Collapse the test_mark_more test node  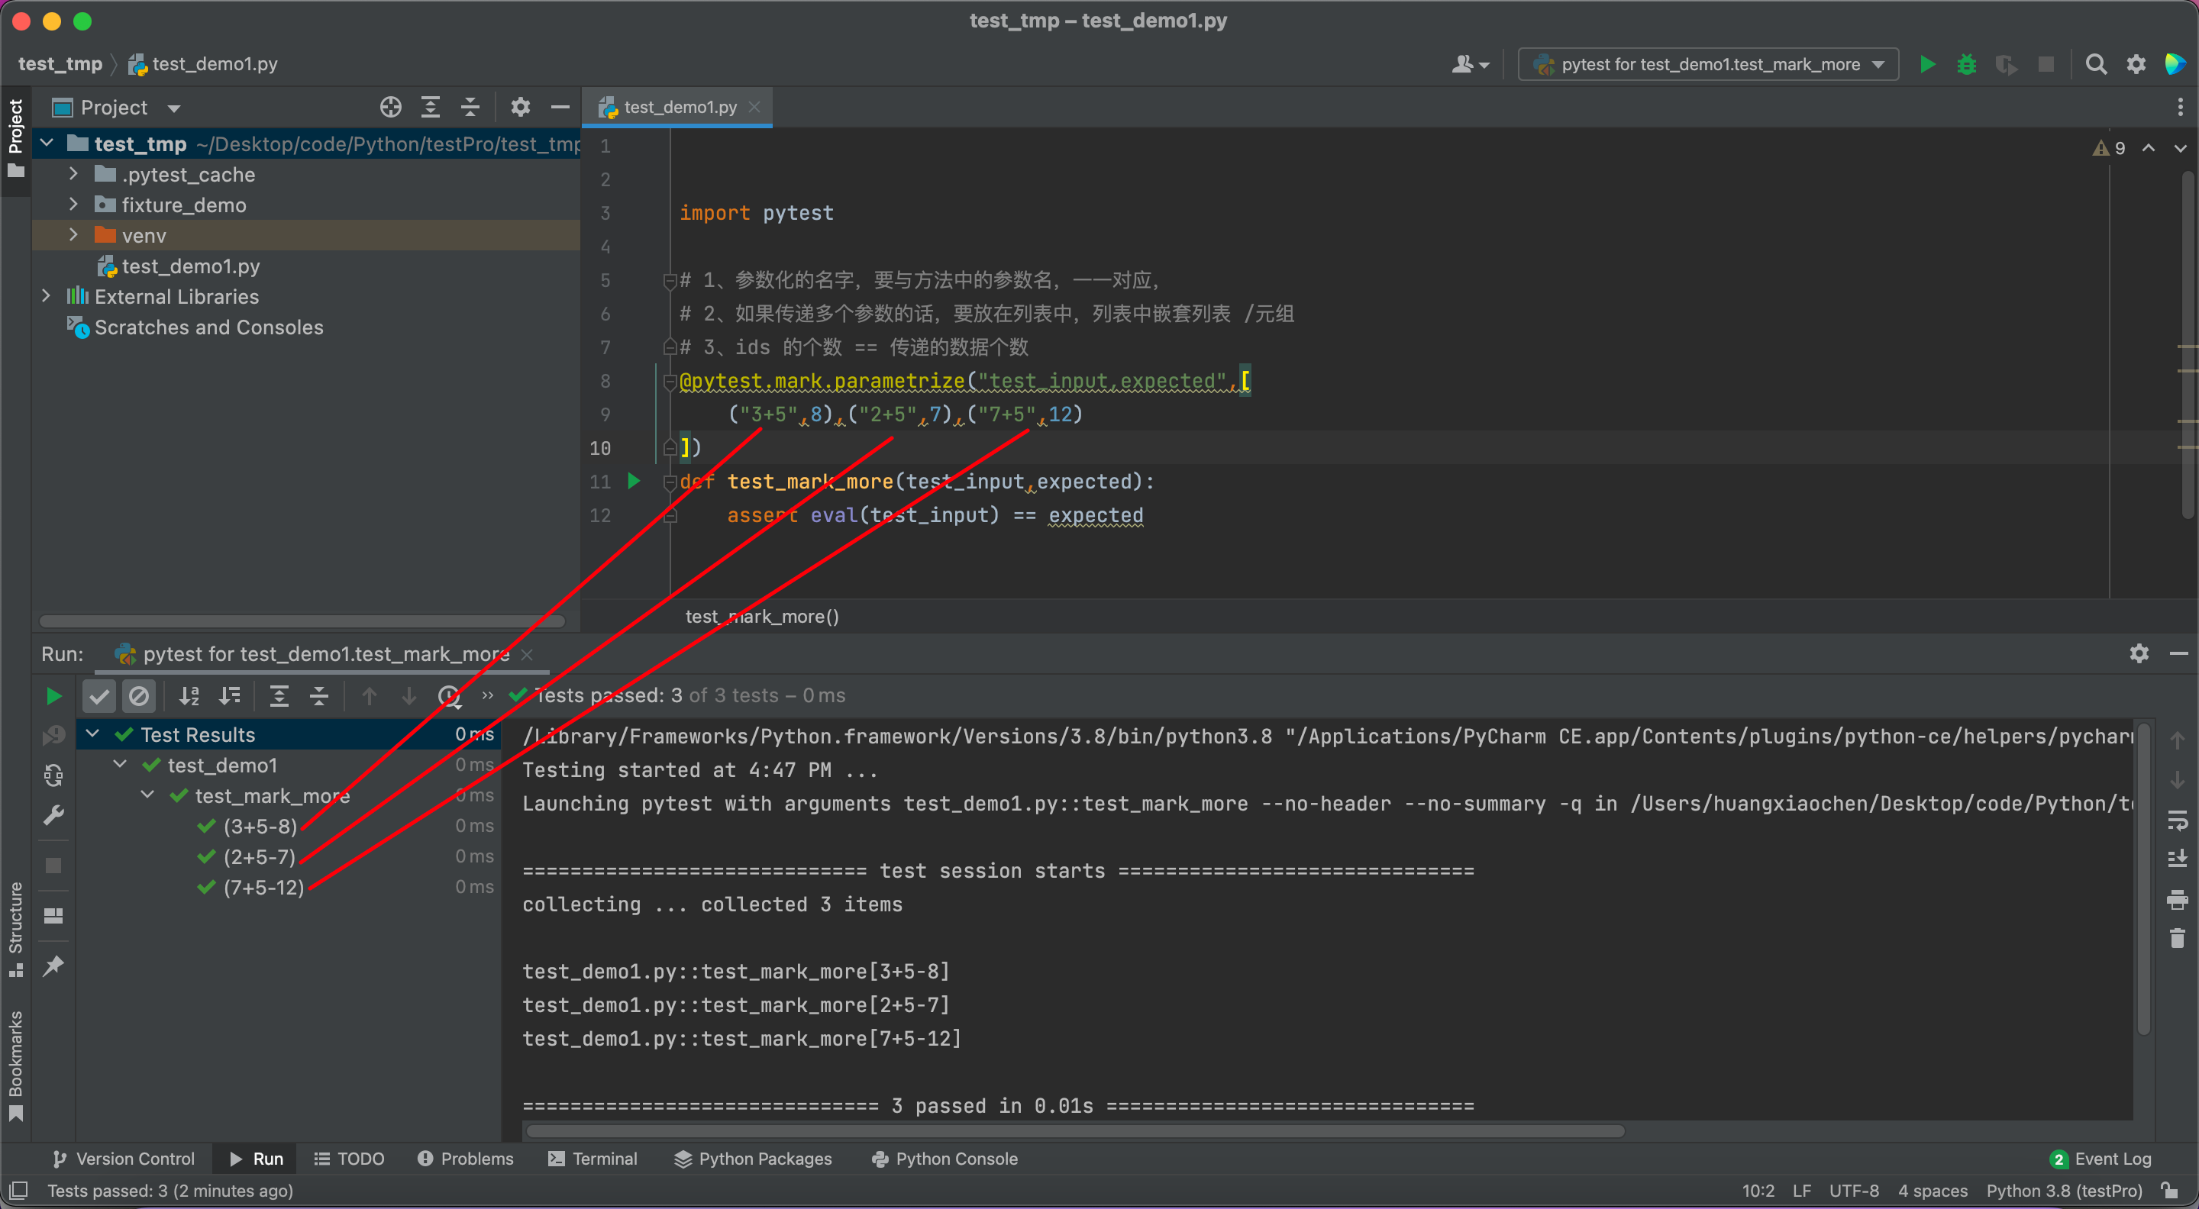click(x=147, y=795)
